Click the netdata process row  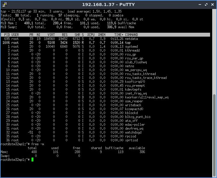click(105, 39)
